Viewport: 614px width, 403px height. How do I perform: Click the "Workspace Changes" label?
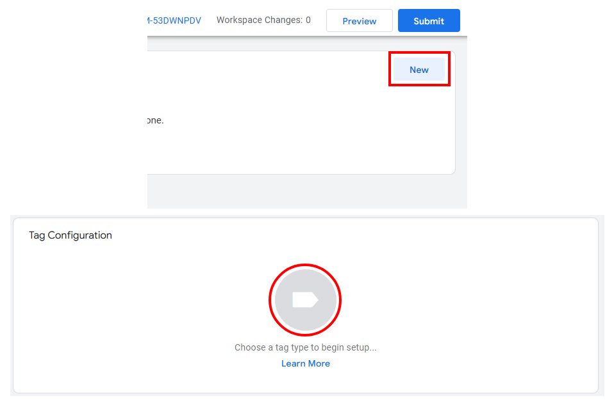[259, 20]
